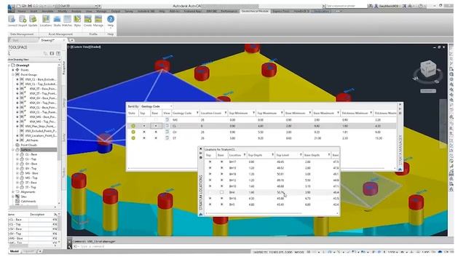466x262 pixels.
Task: Open the Top Depth column filter in Stratum Locations
Action: tap(272, 155)
